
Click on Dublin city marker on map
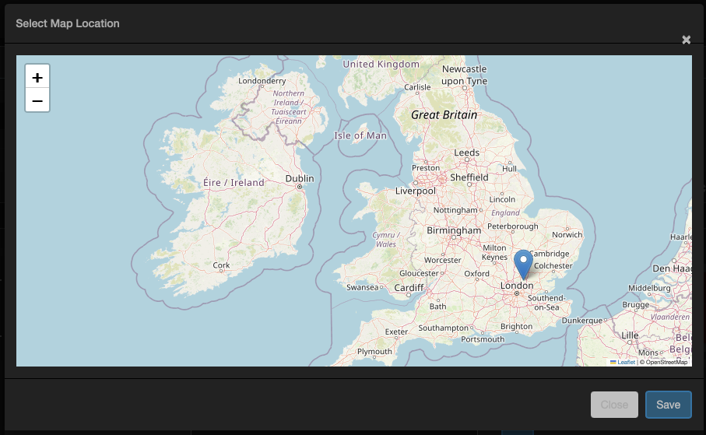[300, 187]
